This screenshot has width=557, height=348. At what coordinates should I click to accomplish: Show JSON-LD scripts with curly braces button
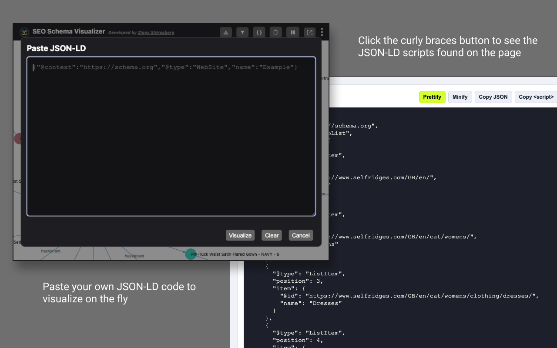pyautogui.click(x=259, y=32)
